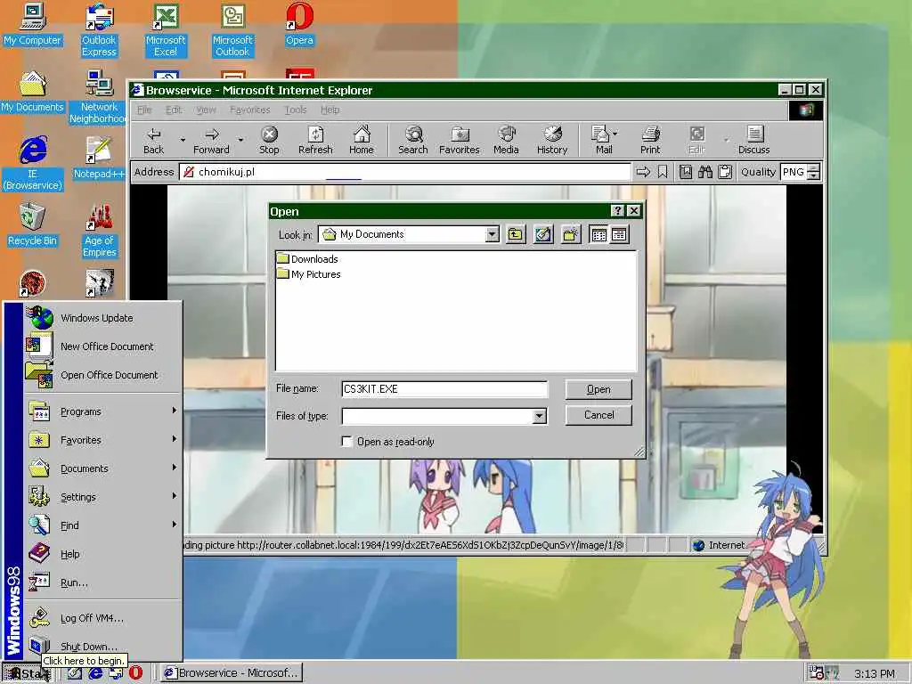The width and height of the screenshot is (912, 684).
Task: Click the Open button in the dialog
Action: 598,389
